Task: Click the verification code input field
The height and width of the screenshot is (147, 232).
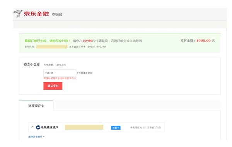Action: click(x=60, y=73)
